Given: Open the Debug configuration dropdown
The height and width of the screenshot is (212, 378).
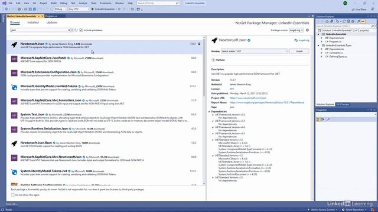Looking at the screenshot, I should pyautogui.click(x=60, y=9).
